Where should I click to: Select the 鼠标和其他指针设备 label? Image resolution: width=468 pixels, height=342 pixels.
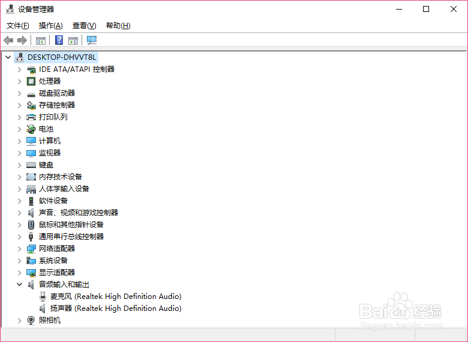coord(71,225)
